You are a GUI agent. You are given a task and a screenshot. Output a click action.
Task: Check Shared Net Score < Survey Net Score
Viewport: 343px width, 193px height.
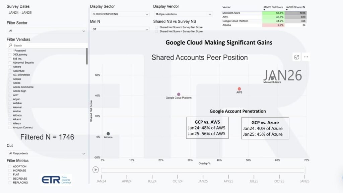(156, 31)
